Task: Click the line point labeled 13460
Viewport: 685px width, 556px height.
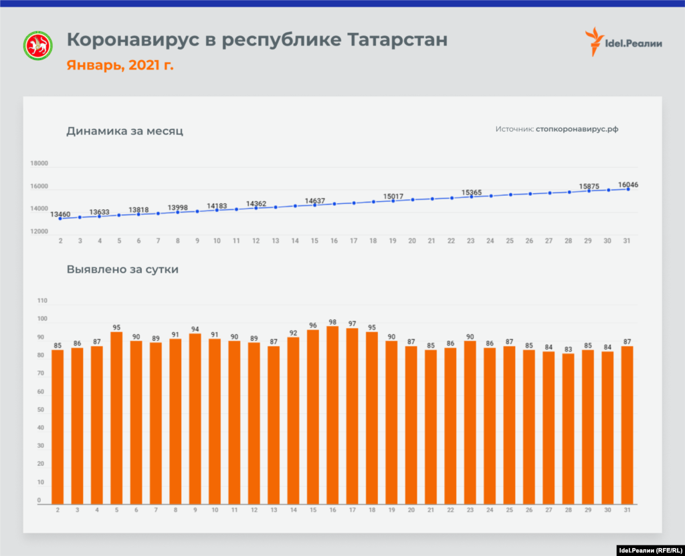Action: [60, 219]
